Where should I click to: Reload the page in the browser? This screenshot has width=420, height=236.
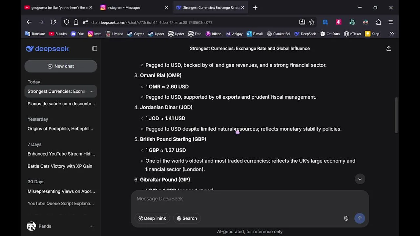(x=53, y=22)
